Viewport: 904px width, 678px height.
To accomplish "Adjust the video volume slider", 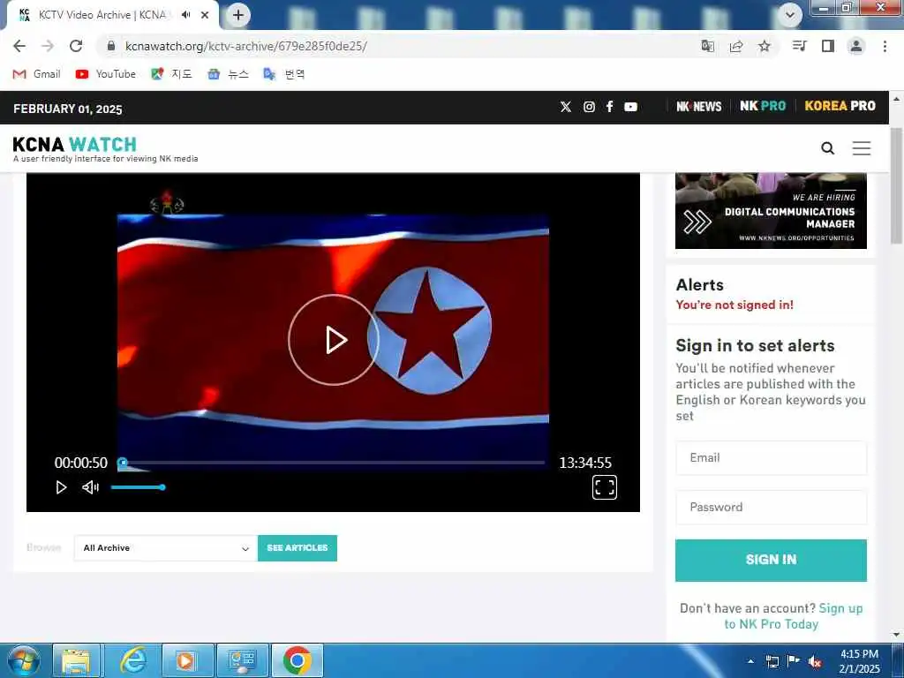I will (x=139, y=487).
